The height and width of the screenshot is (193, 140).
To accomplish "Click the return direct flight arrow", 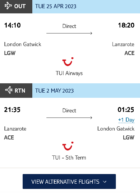I will pyautogui.click(x=69, y=118).
